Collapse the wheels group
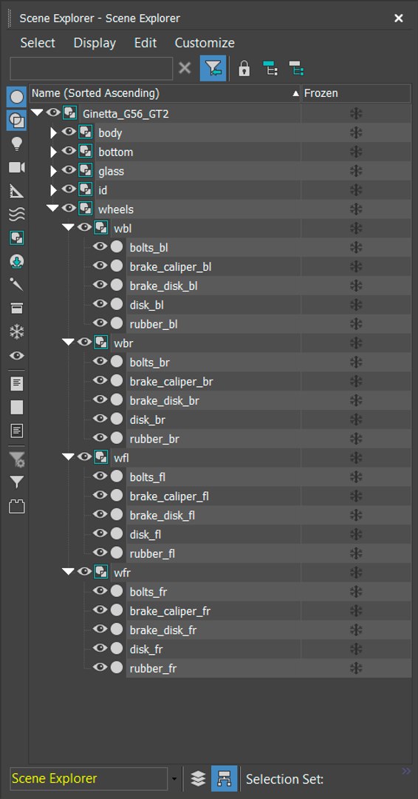 click(x=52, y=208)
